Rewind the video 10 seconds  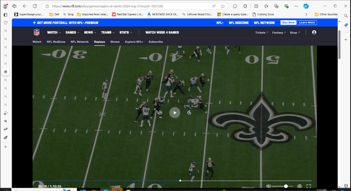click(160, 113)
